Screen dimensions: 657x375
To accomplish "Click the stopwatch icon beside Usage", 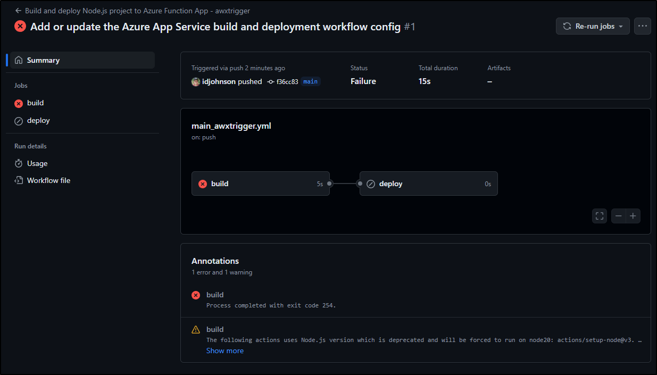I will coord(19,163).
